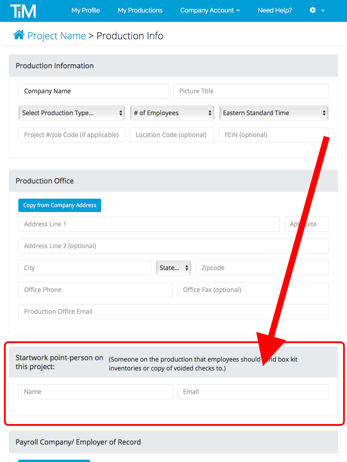Click the Company Name field
Viewport: 347px width, 462px height.
coord(94,91)
